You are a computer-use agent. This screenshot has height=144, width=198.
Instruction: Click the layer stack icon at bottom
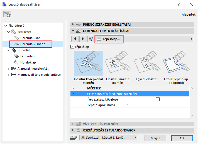[x=73, y=138]
